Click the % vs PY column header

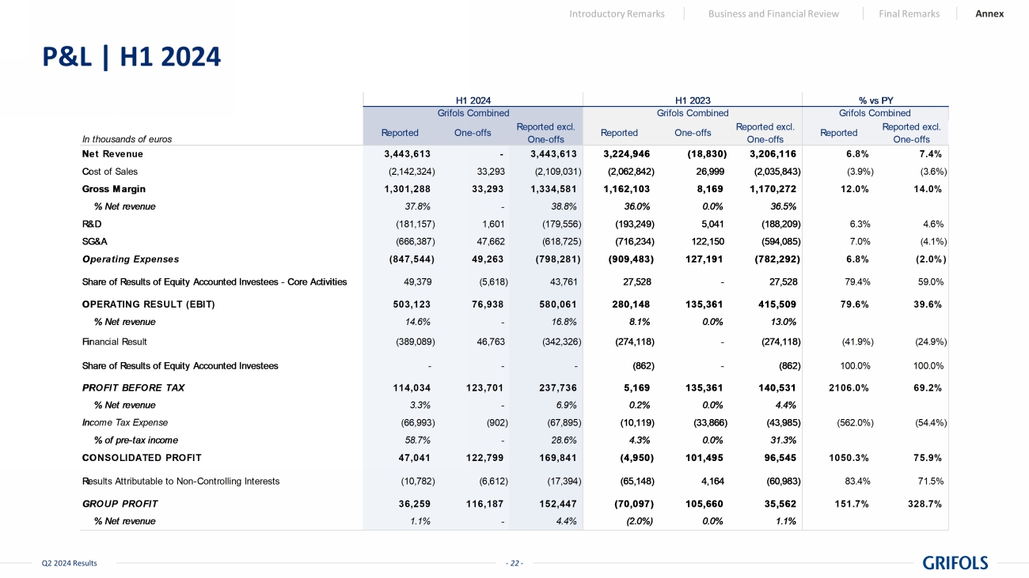[874, 100]
